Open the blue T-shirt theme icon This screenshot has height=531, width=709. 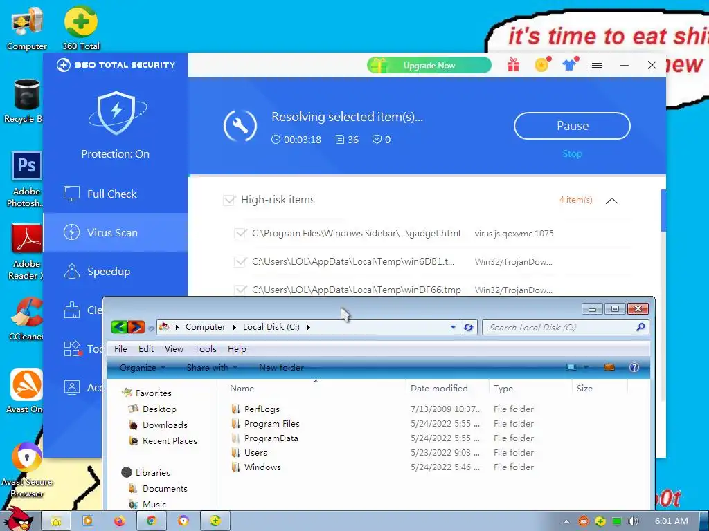click(x=570, y=65)
